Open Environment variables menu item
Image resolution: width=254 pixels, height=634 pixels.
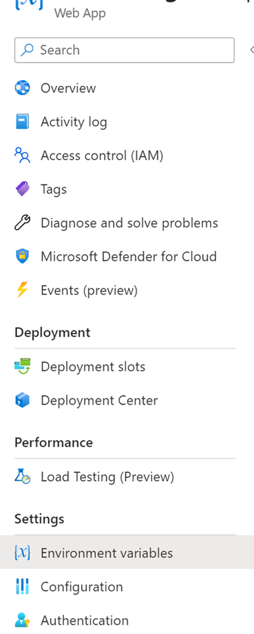click(127, 553)
